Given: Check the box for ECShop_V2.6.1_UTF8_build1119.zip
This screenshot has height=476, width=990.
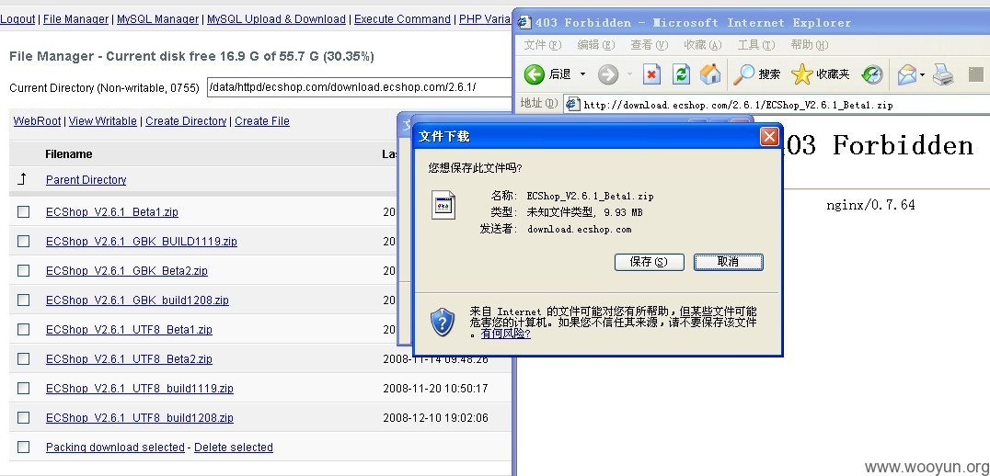Looking at the screenshot, I should pyautogui.click(x=23, y=389).
